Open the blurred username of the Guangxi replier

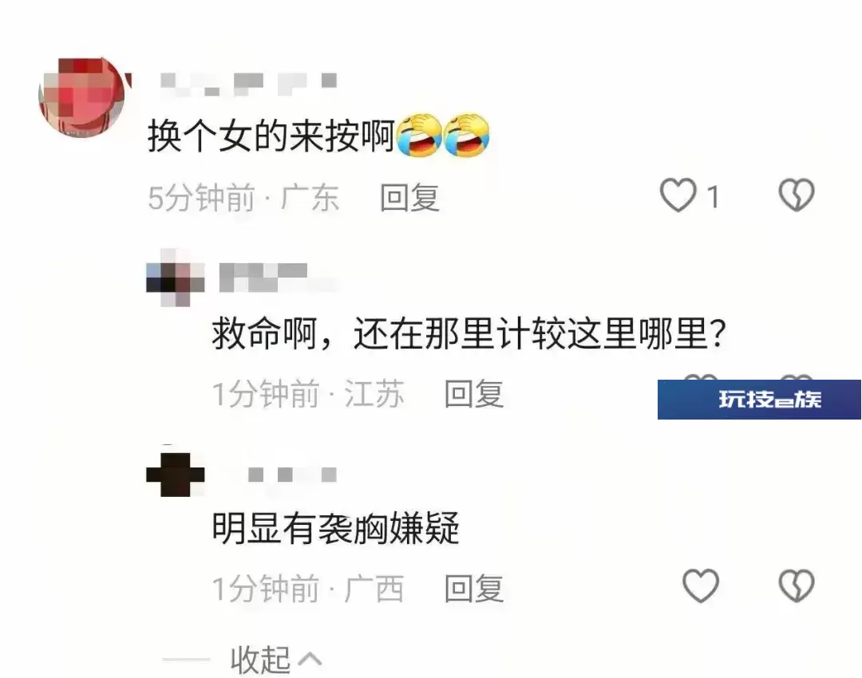pos(292,475)
